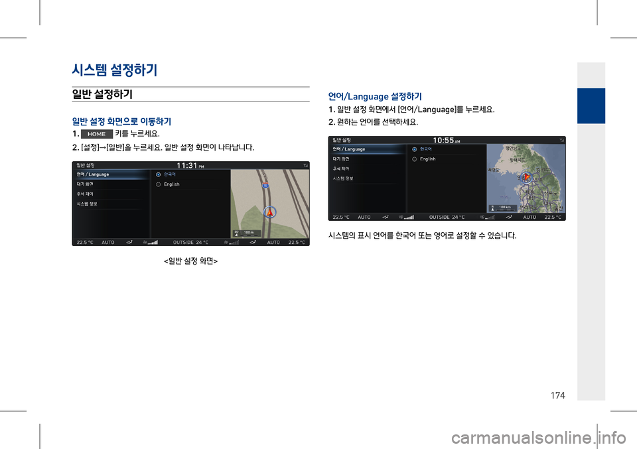Open 시스템 정보 in the 10:55 AM screen
Viewport: 637px width, 449px height.
(x=368, y=178)
